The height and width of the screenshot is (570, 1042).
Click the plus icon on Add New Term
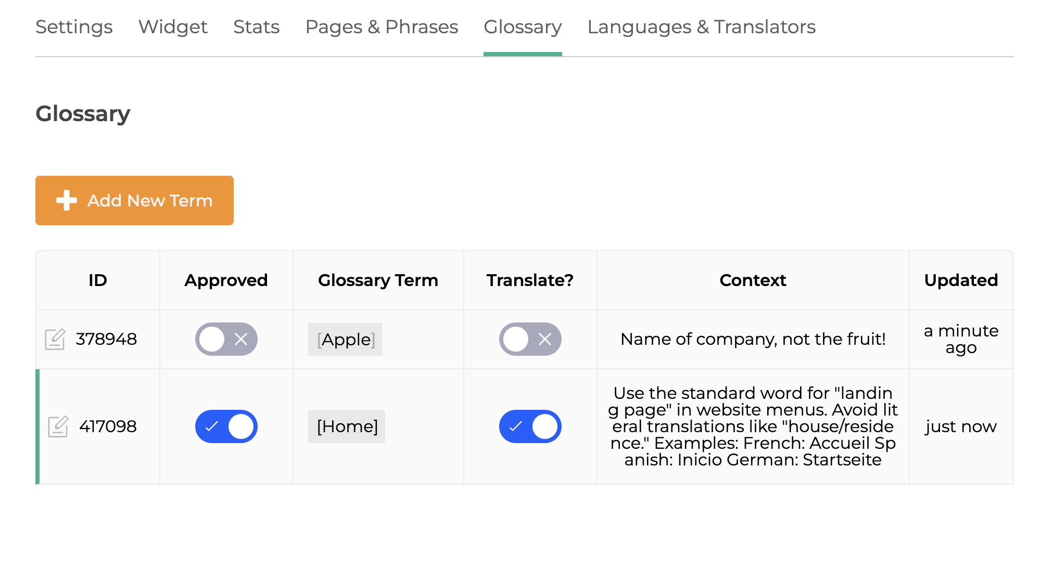click(65, 200)
